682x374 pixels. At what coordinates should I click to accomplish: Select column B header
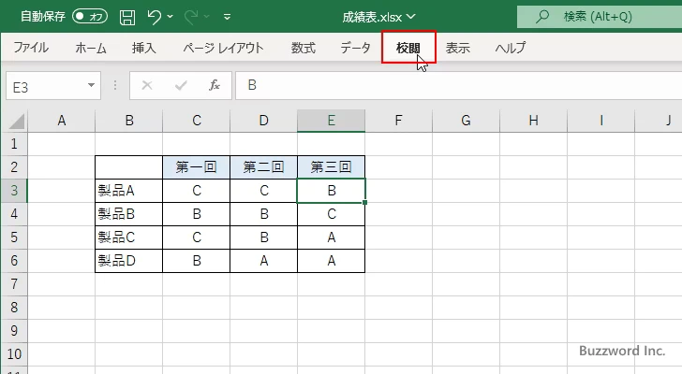click(x=128, y=121)
